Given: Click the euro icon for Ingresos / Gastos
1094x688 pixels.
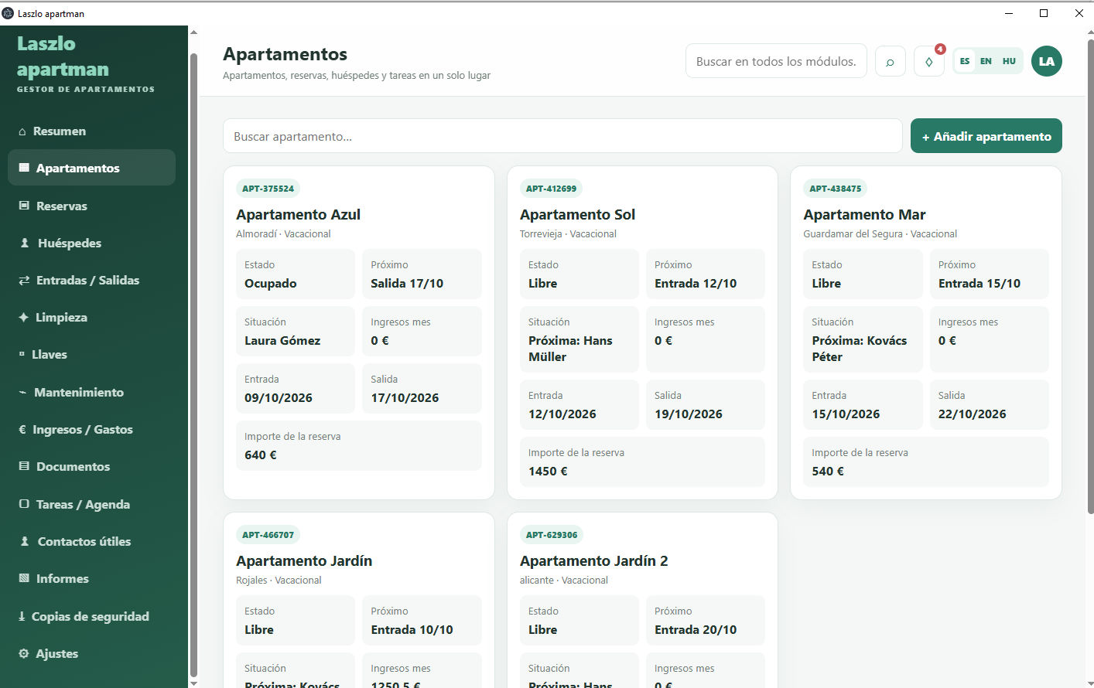Looking at the screenshot, I should pos(22,430).
